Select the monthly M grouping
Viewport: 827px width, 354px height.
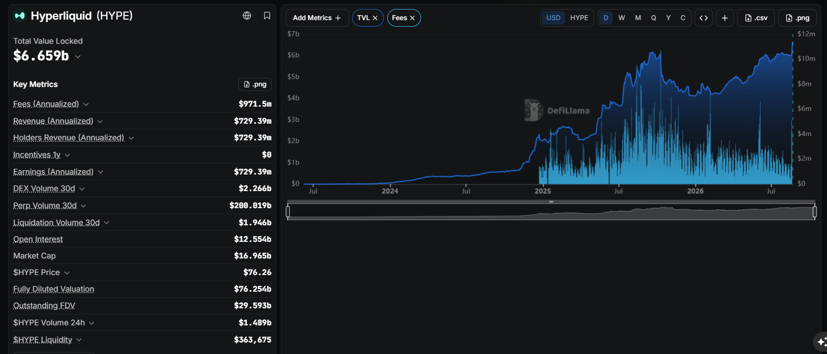pos(638,18)
